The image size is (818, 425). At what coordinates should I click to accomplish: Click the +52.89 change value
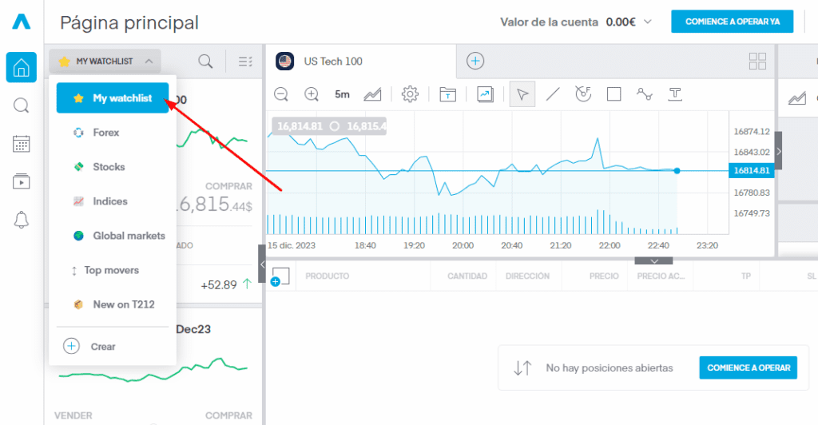[219, 284]
